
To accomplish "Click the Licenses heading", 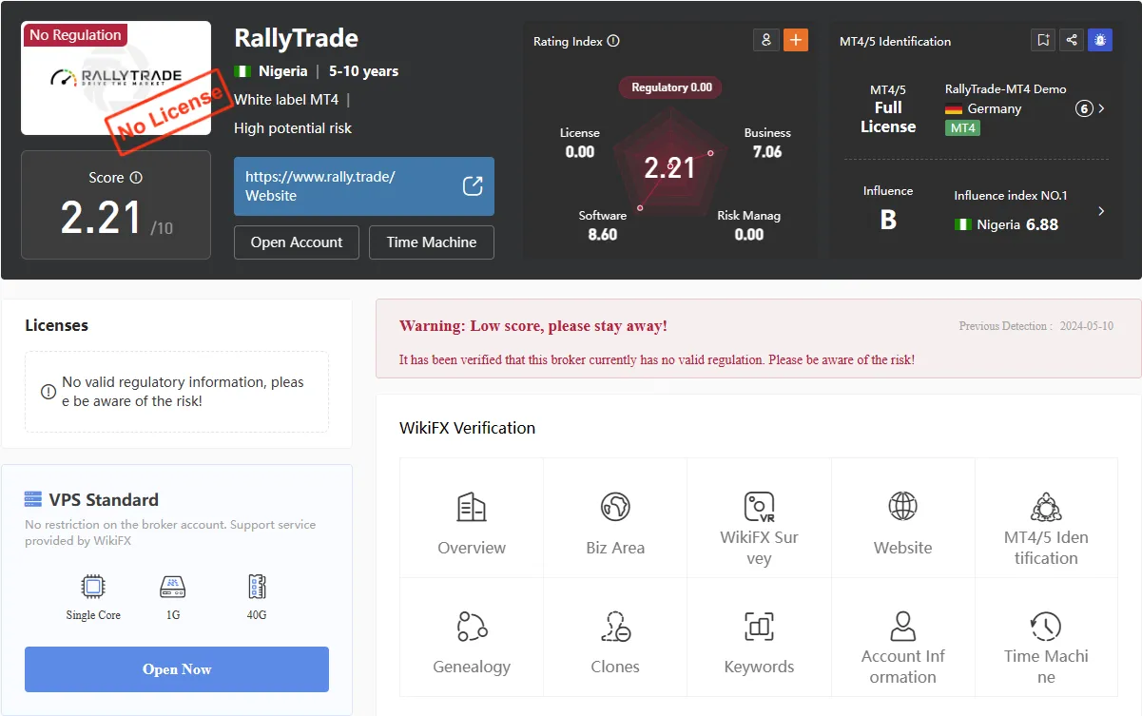I will point(56,325).
